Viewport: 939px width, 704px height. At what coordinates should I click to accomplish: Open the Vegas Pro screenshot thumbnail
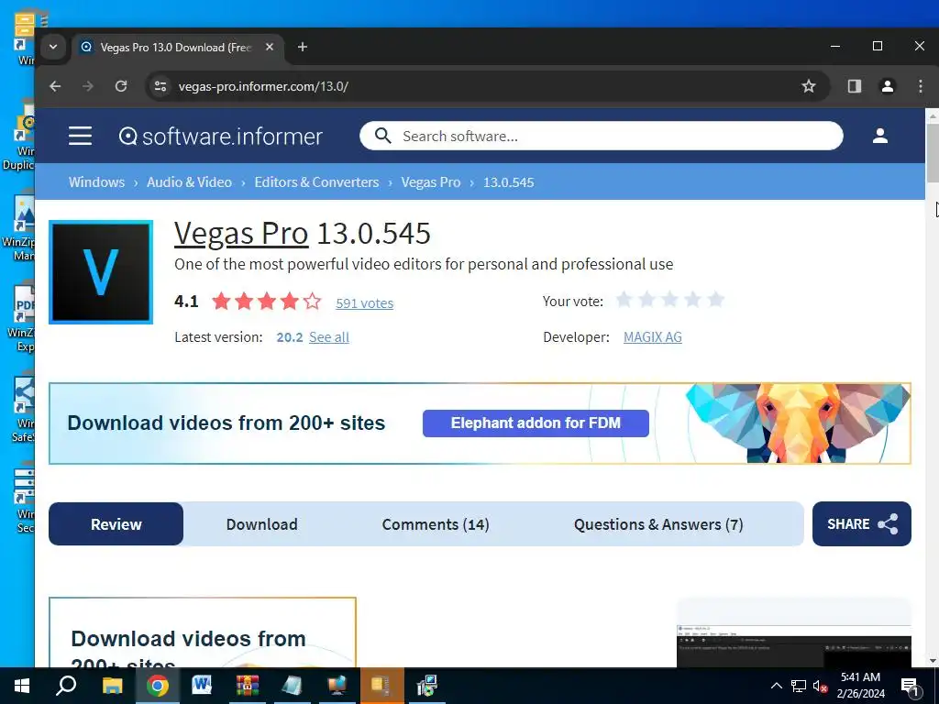[793, 644]
